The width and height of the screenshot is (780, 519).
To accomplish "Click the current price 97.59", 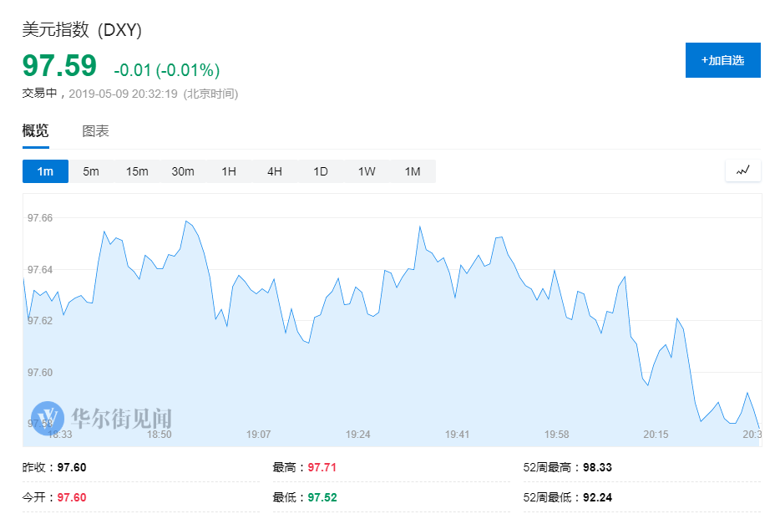I will tap(59, 66).
